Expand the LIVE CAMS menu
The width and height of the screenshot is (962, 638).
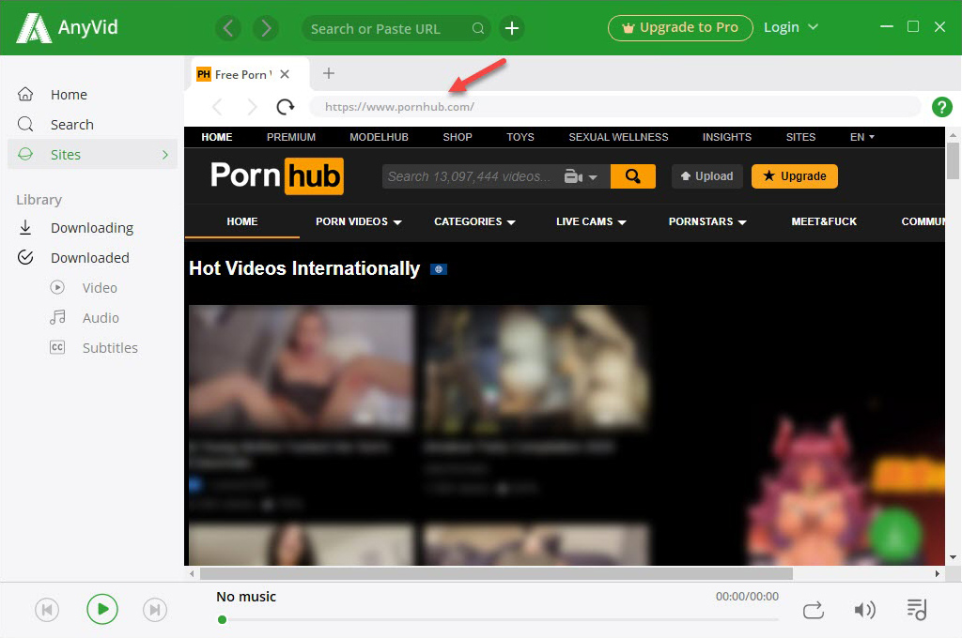[591, 221]
